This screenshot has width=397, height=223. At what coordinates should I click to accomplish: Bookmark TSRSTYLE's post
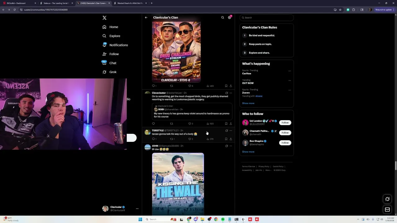coord(226,139)
